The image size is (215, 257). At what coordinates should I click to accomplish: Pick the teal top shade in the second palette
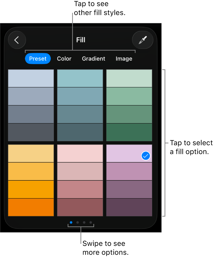[x=80, y=78]
